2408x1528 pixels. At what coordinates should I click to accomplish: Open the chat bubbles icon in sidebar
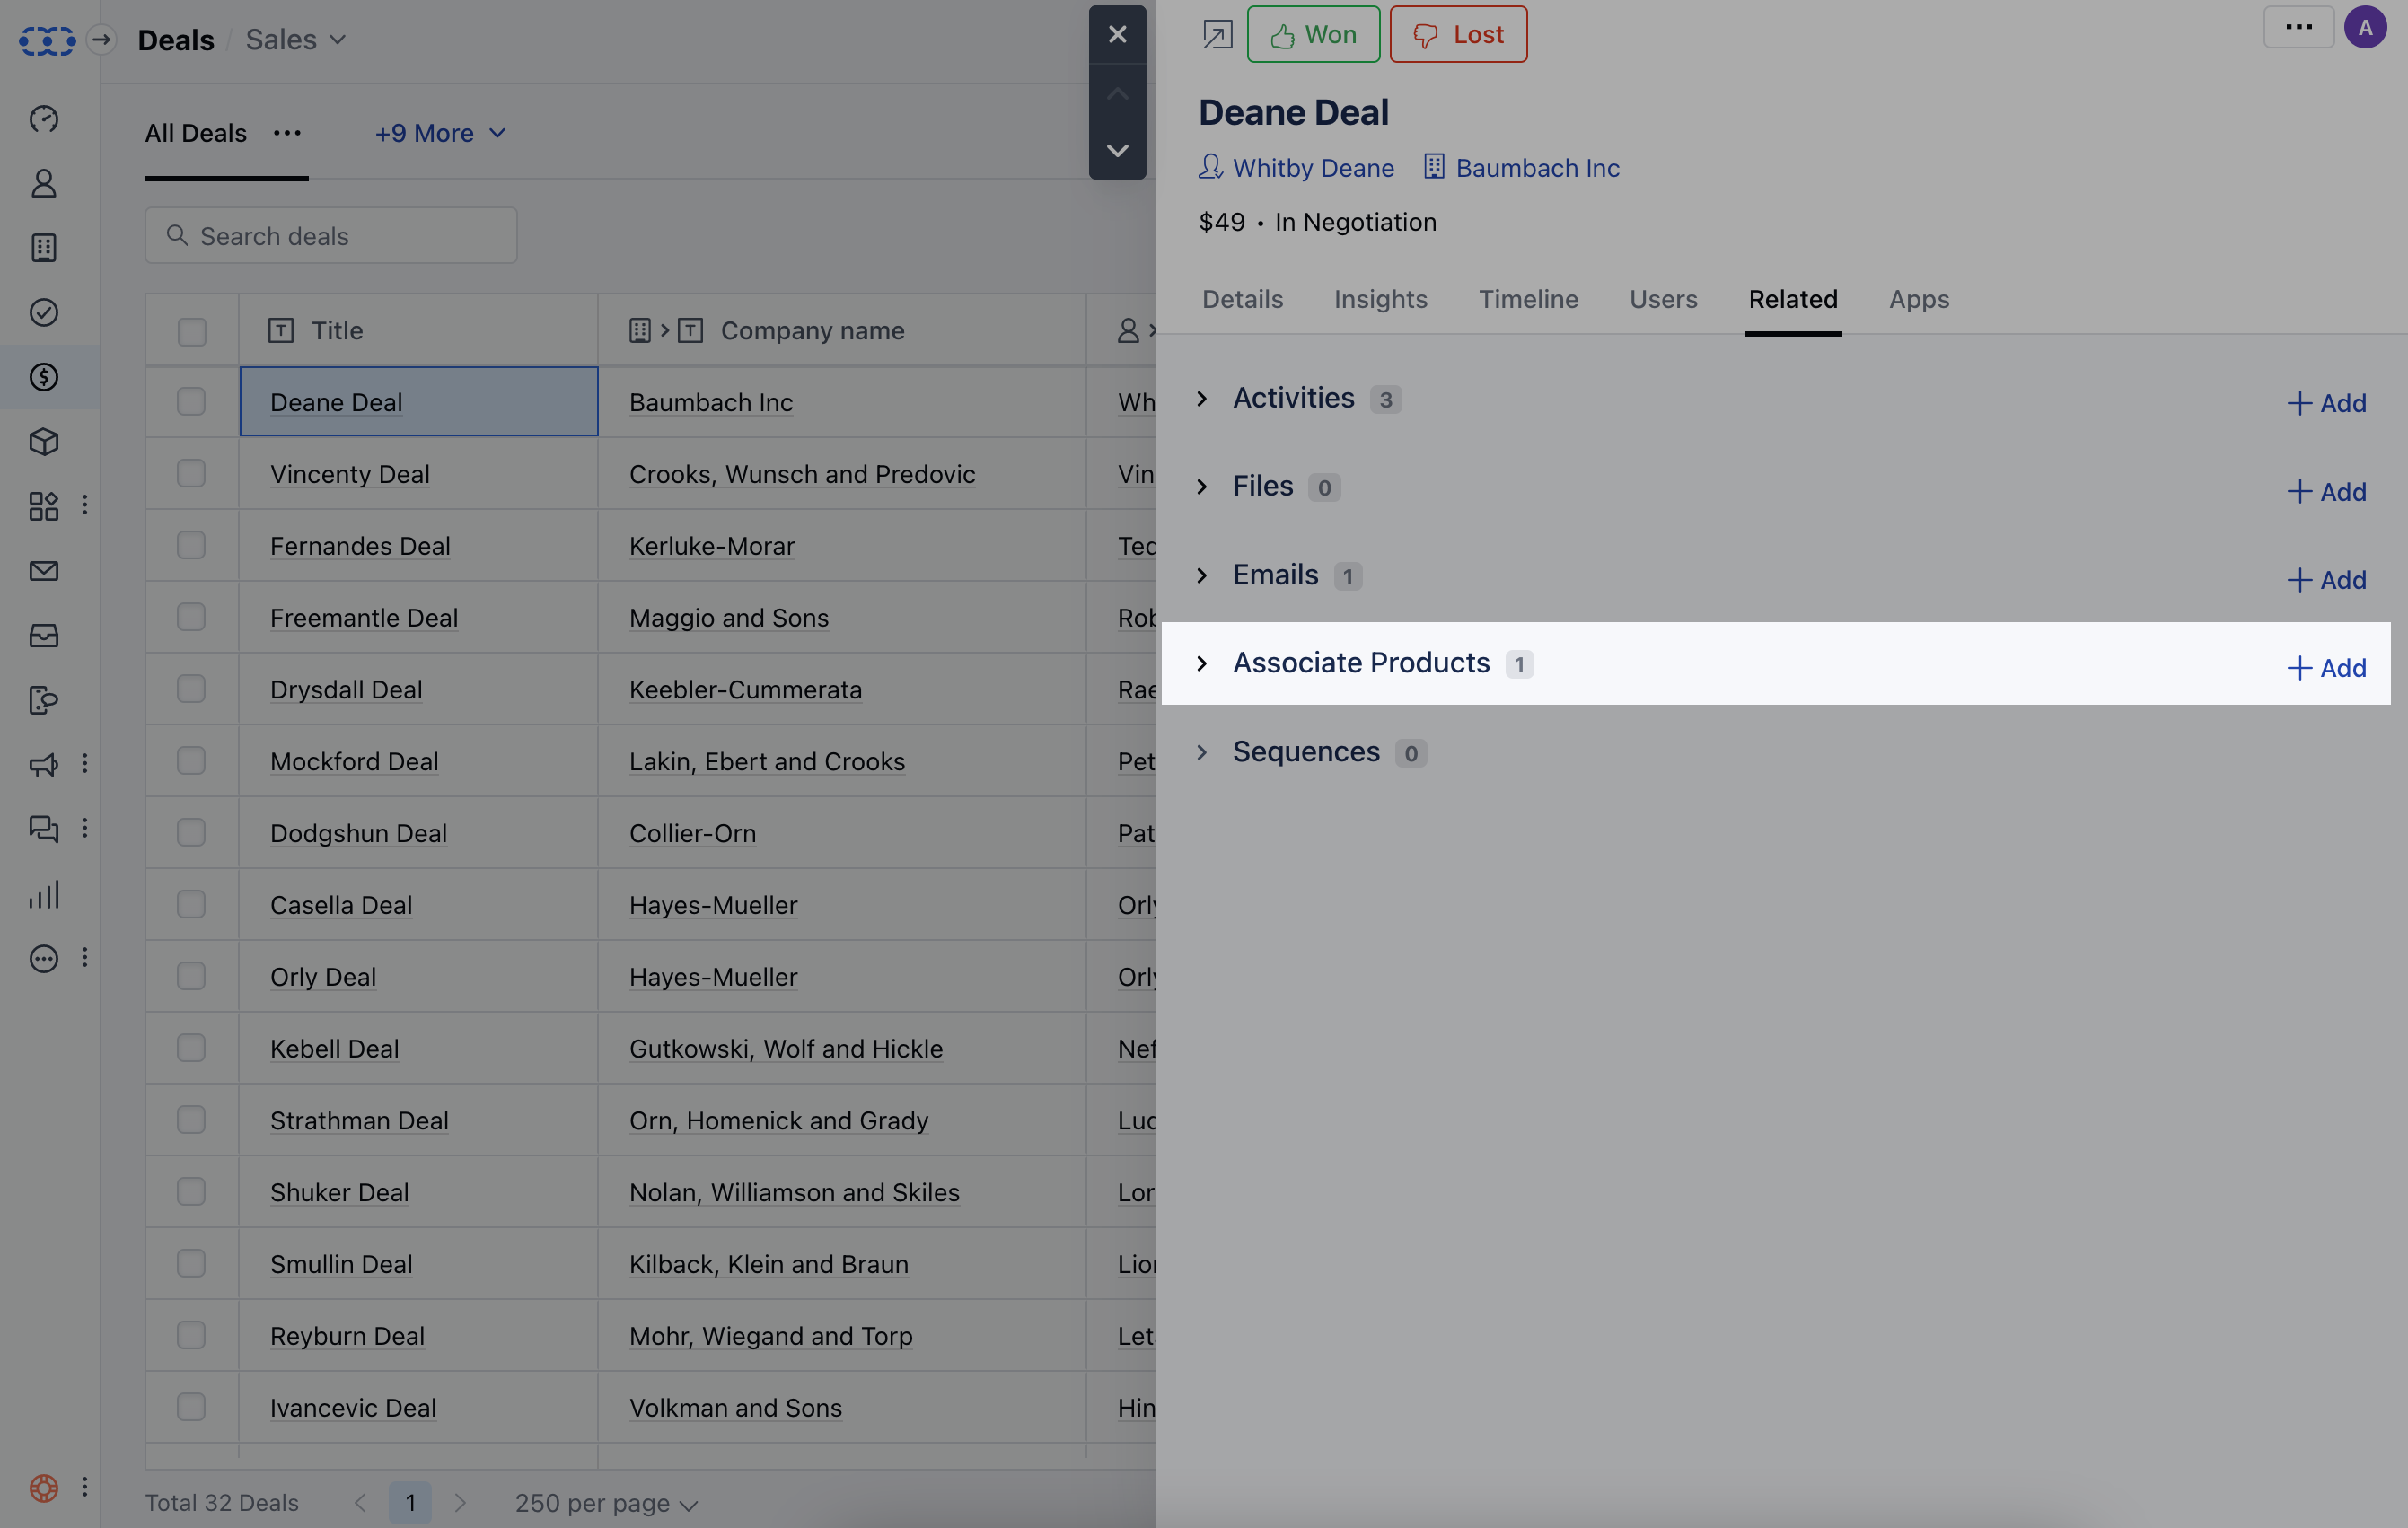tap(44, 829)
